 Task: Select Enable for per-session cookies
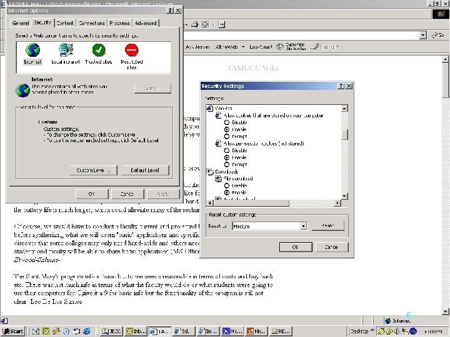[227, 158]
